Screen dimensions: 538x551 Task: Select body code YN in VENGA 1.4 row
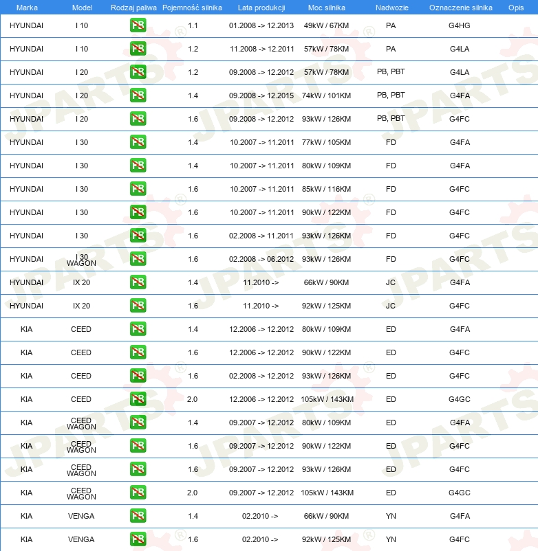pos(391,516)
